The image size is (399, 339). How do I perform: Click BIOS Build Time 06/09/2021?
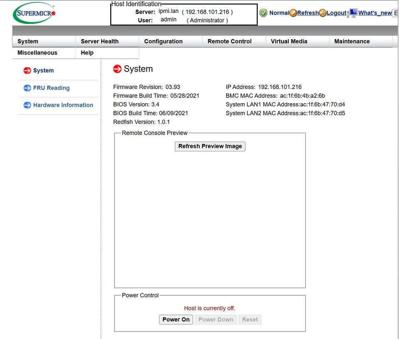(x=174, y=113)
